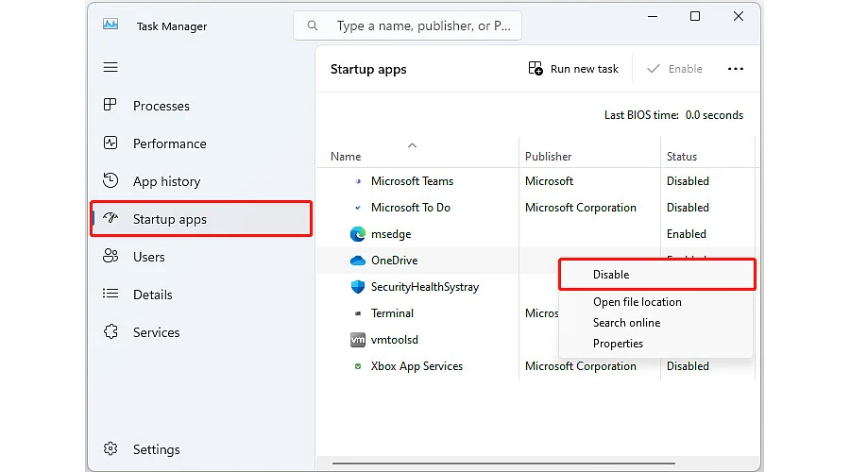This screenshot has width=850, height=472.
Task: Click the Settings gear icon
Action: click(x=110, y=448)
